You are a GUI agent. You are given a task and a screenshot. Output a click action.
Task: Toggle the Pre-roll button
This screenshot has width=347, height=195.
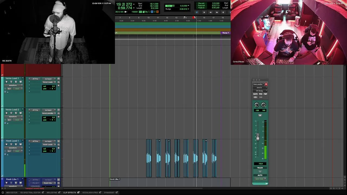pyautogui.click(x=201, y=3)
